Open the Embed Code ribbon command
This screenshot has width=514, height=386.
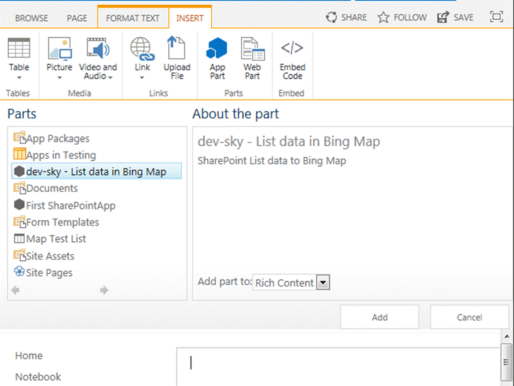(293, 58)
